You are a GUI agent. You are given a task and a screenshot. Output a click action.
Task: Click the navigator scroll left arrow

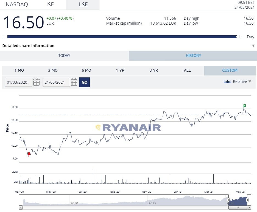tap(21, 208)
